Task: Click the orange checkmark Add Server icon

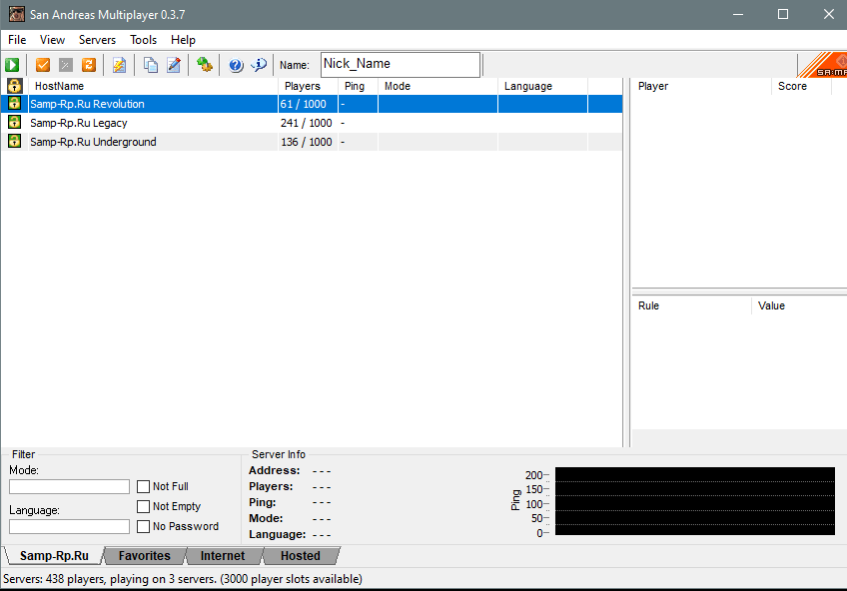Action: (43, 65)
